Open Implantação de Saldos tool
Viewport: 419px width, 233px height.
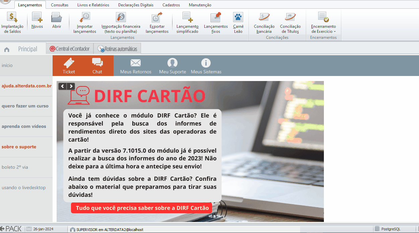[x=12, y=22]
